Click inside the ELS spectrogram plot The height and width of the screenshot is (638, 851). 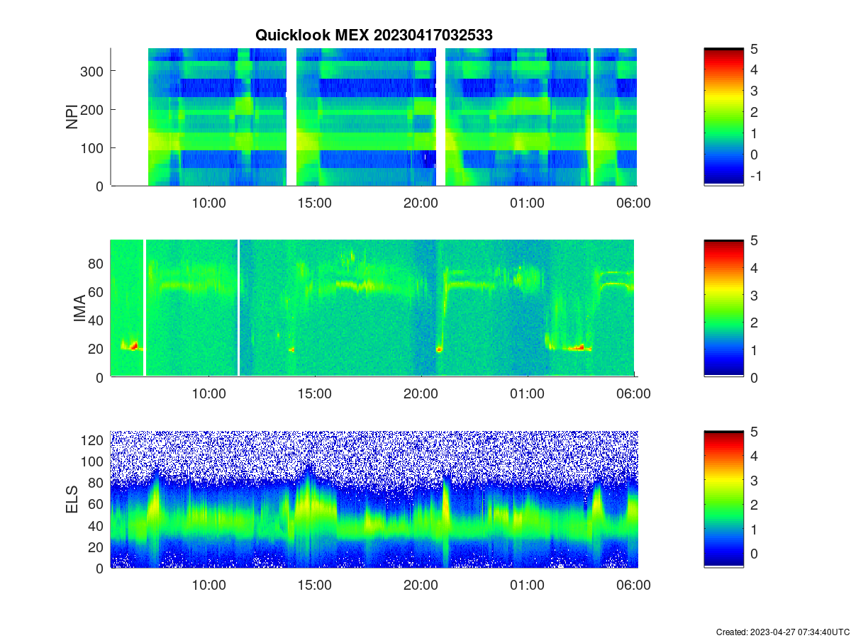pos(374,500)
